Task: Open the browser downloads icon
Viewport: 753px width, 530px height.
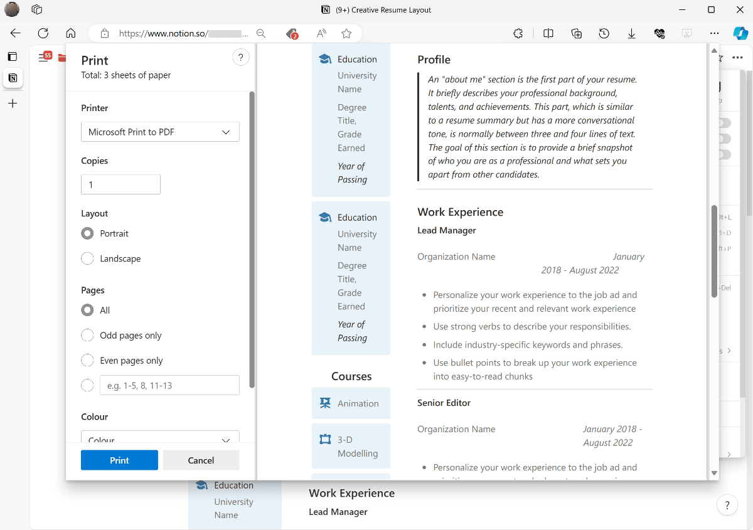Action: 632,33
